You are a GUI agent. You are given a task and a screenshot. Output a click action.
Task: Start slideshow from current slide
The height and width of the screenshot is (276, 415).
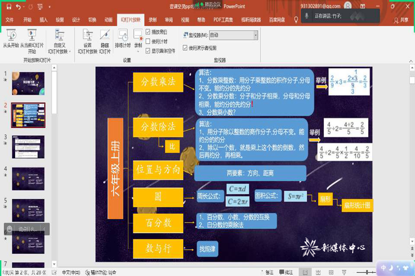tap(32, 36)
